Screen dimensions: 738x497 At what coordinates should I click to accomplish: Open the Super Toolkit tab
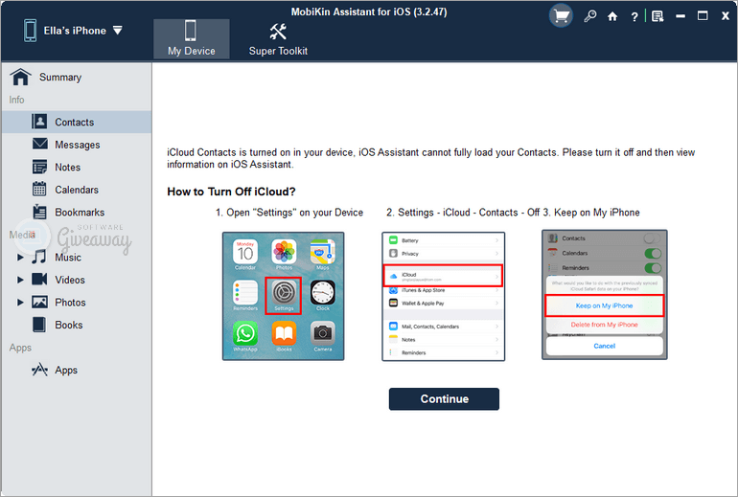[278, 39]
